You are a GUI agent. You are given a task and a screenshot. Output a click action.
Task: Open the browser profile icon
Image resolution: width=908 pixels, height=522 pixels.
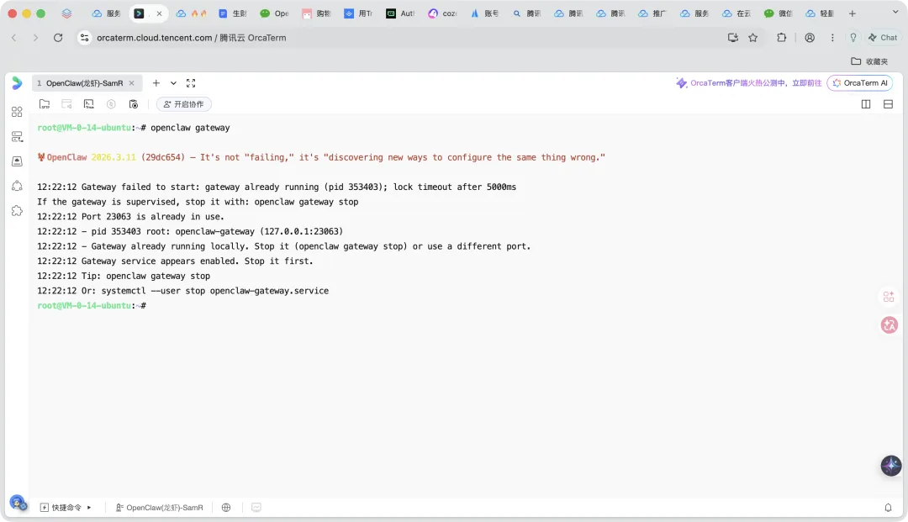(810, 38)
